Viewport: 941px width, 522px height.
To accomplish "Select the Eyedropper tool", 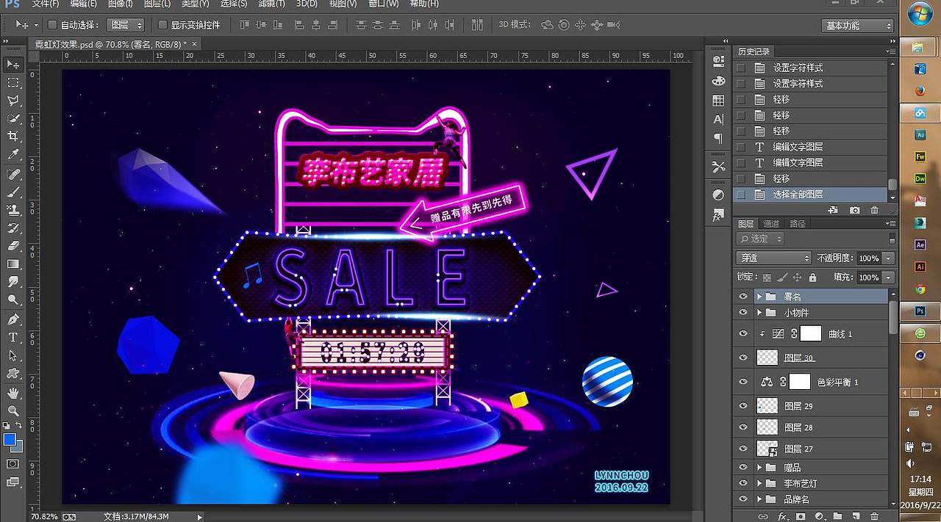I will (13, 154).
